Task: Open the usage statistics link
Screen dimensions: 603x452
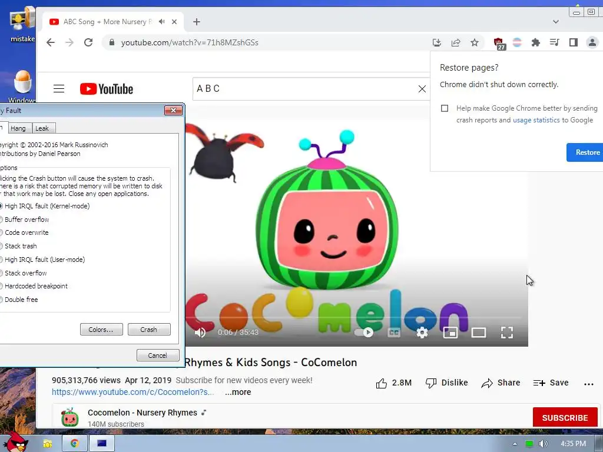Action: coord(536,120)
